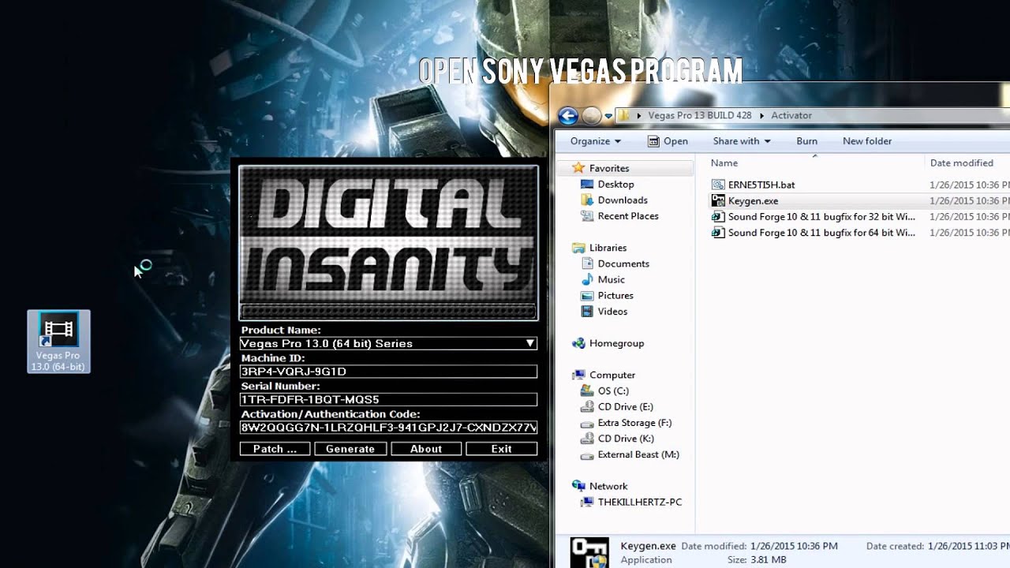Select the Vegas Pro 13 BUILD 428 breadcrumb
The image size is (1010, 568).
point(700,115)
